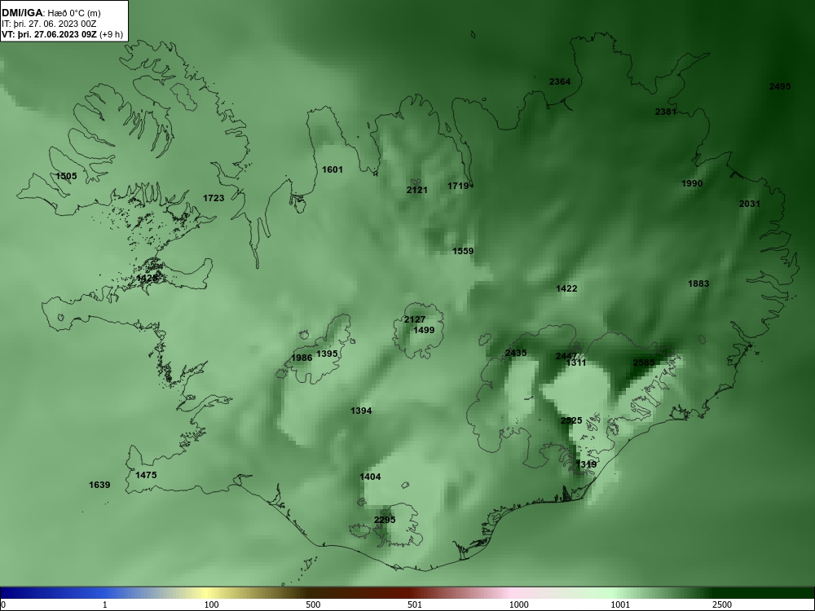Click the 2295 label on the southern glacier

385,520
